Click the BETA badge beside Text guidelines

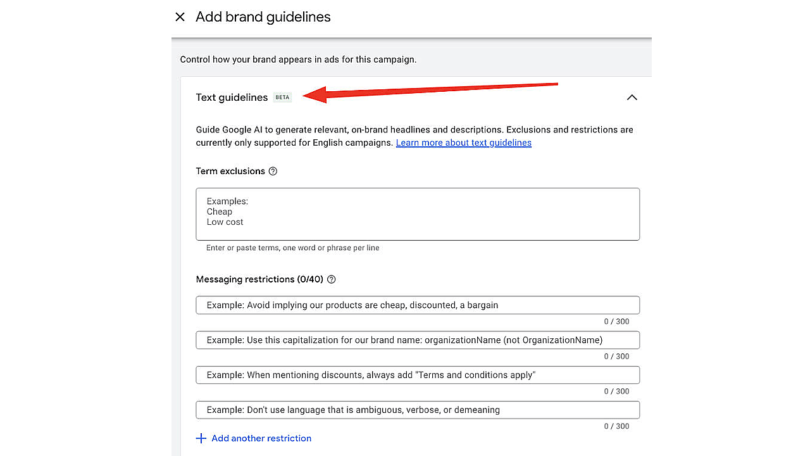(x=282, y=98)
